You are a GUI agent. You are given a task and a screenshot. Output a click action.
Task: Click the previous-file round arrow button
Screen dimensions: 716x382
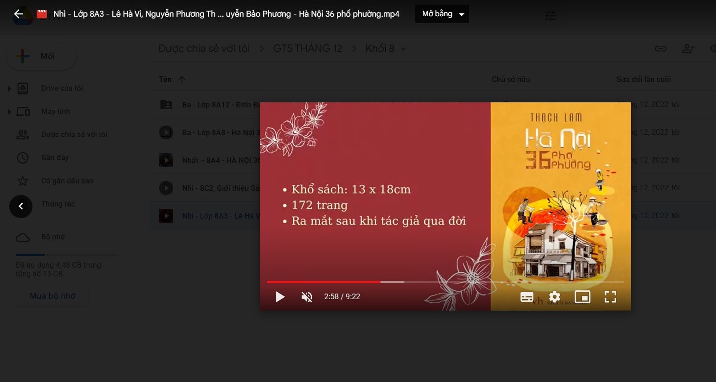[x=21, y=206]
